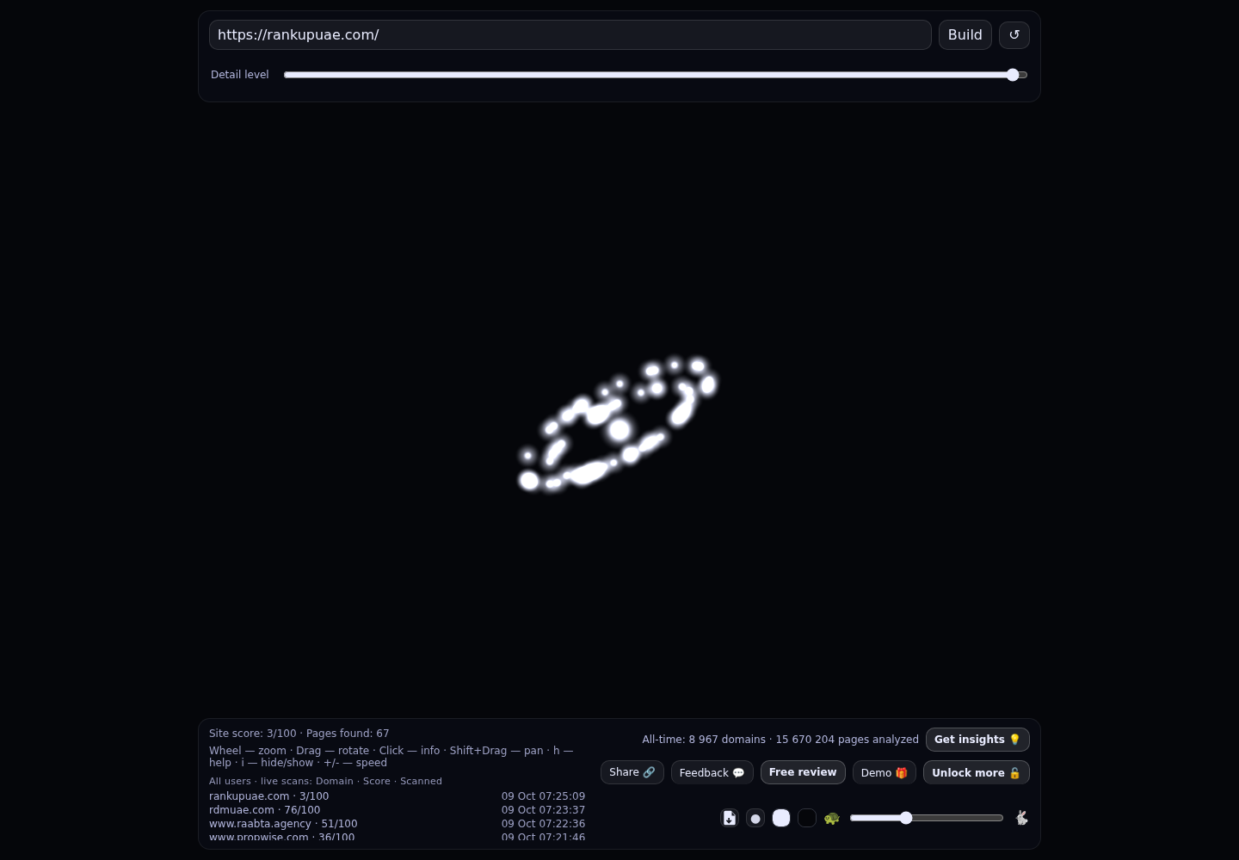
Task: Click the Detail level slider track
Action: point(656,75)
